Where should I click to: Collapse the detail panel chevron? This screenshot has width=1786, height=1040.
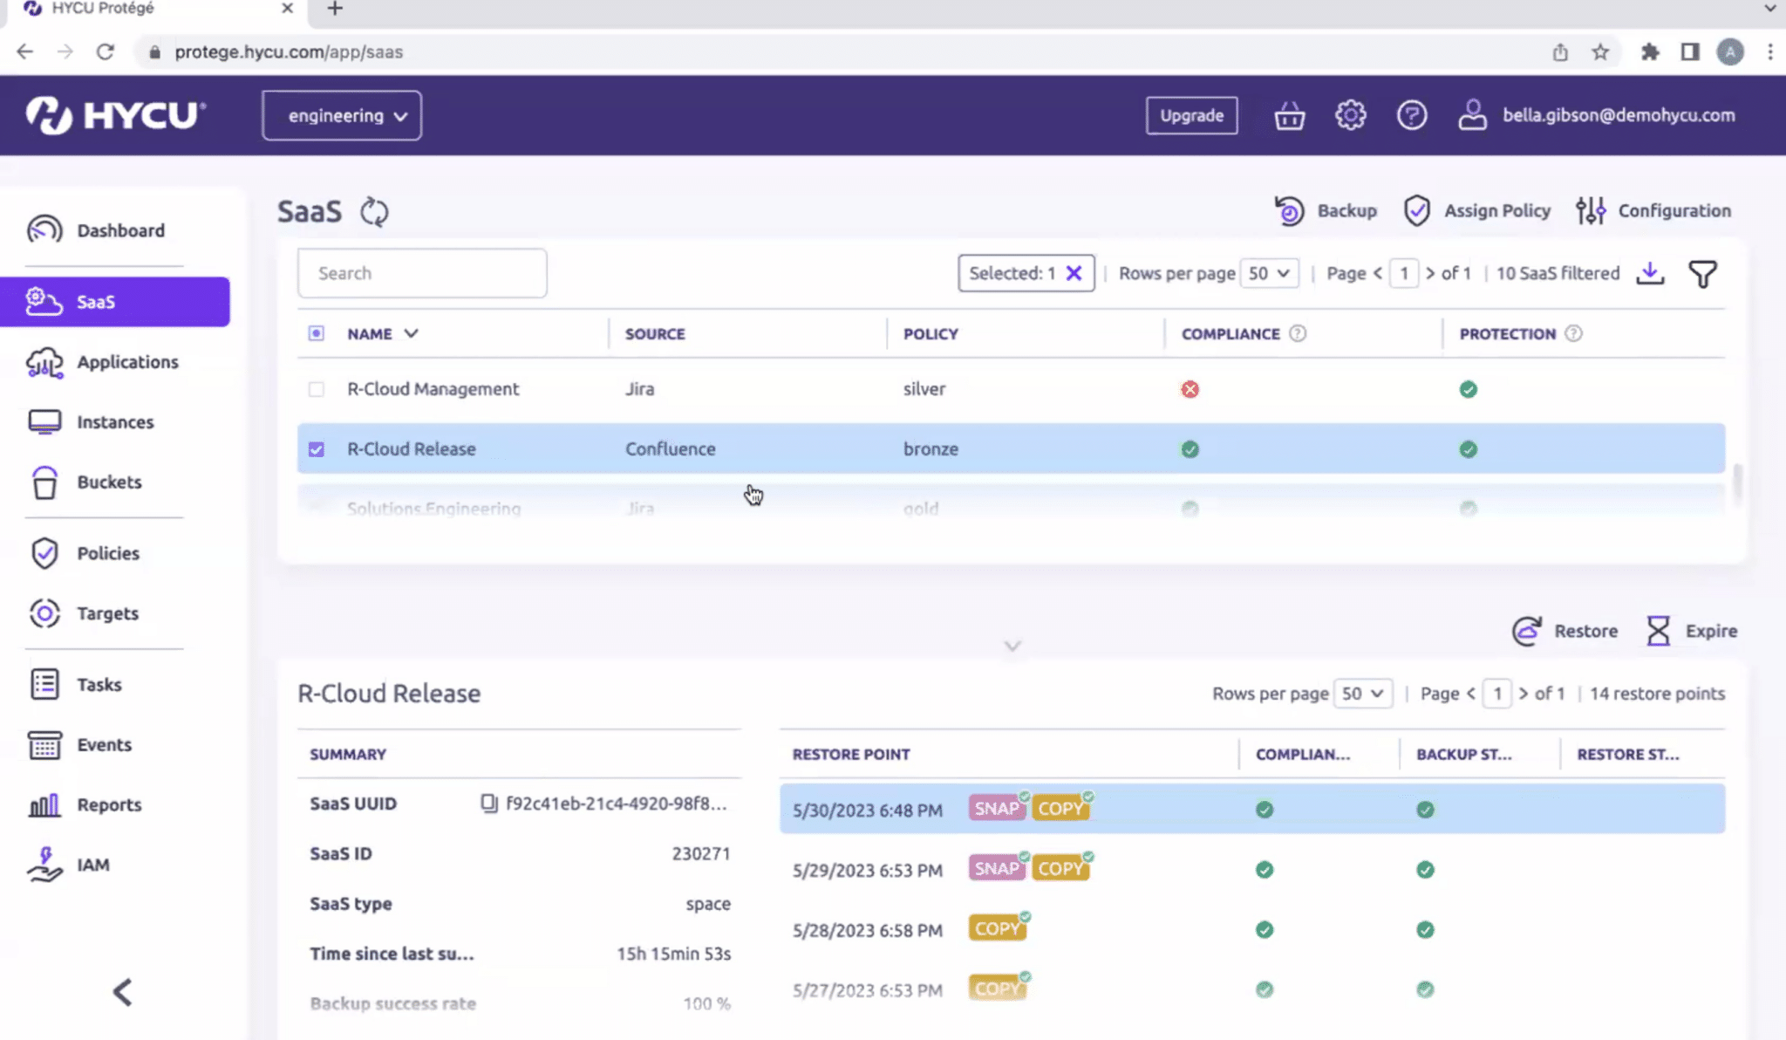point(1012,646)
